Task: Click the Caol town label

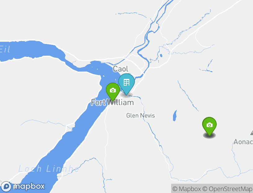Action: (121, 69)
